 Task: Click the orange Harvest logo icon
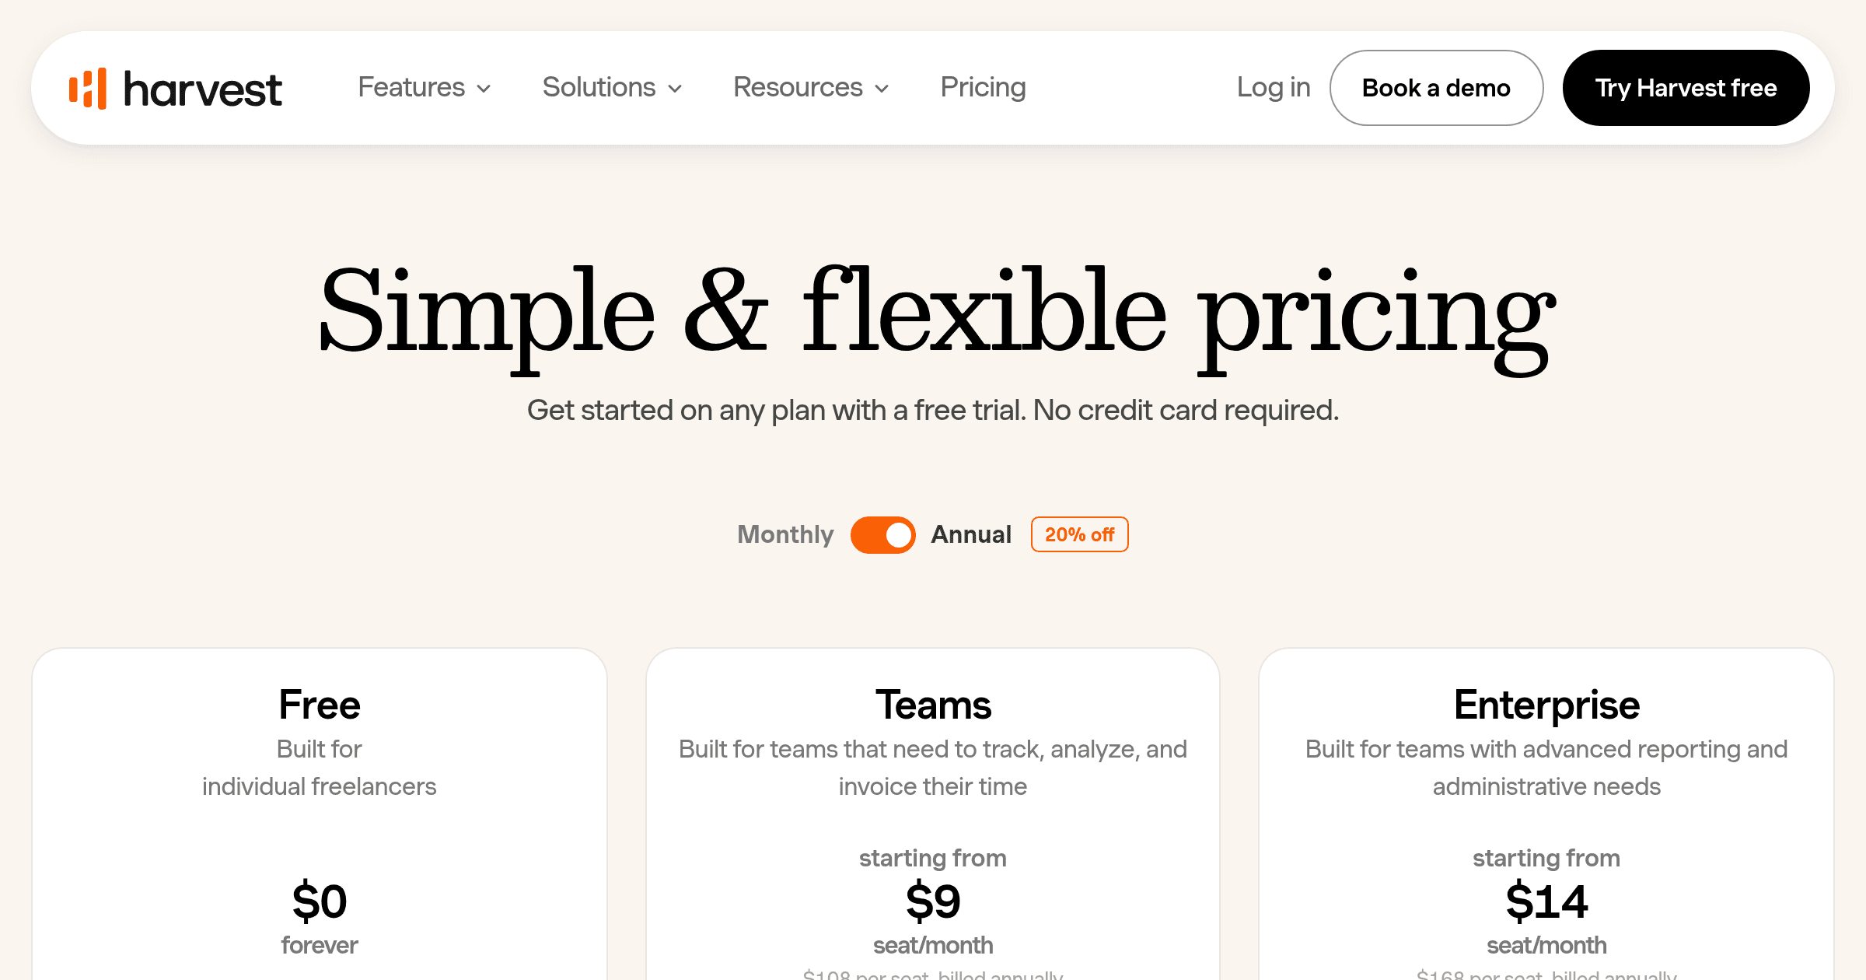(88, 88)
